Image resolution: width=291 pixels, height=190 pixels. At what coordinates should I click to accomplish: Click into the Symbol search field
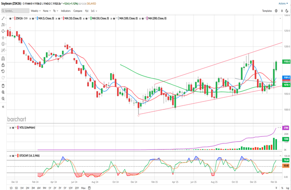(15, 11)
